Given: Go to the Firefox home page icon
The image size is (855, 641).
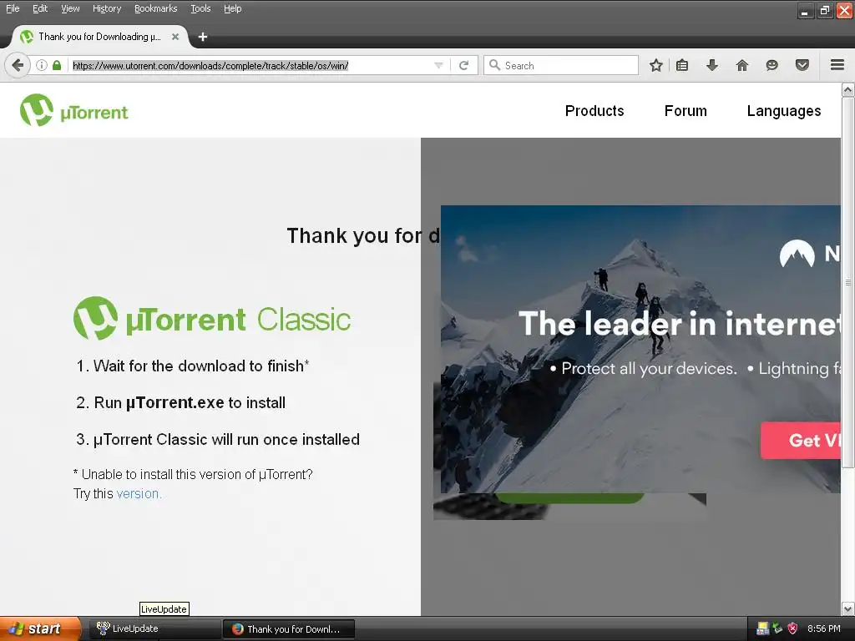Looking at the screenshot, I should (x=742, y=65).
